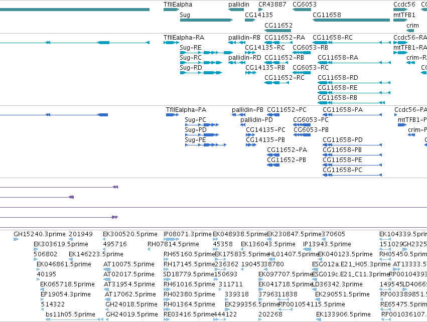Open EST AT10075.5prime
The width and height of the screenshot is (427, 322).
coord(129,264)
